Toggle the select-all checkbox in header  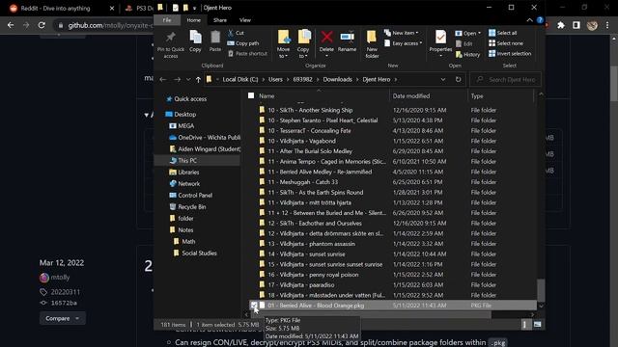tap(251, 95)
